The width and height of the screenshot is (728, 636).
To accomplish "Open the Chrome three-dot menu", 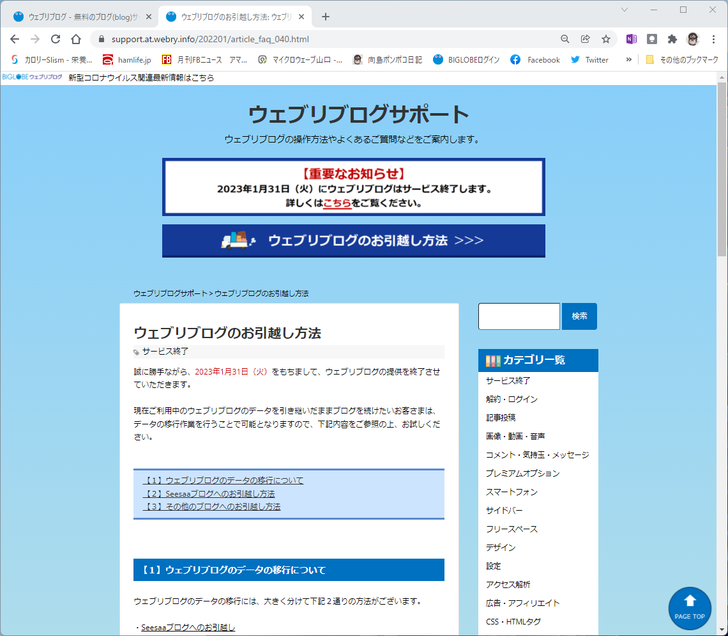I will pyautogui.click(x=713, y=39).
